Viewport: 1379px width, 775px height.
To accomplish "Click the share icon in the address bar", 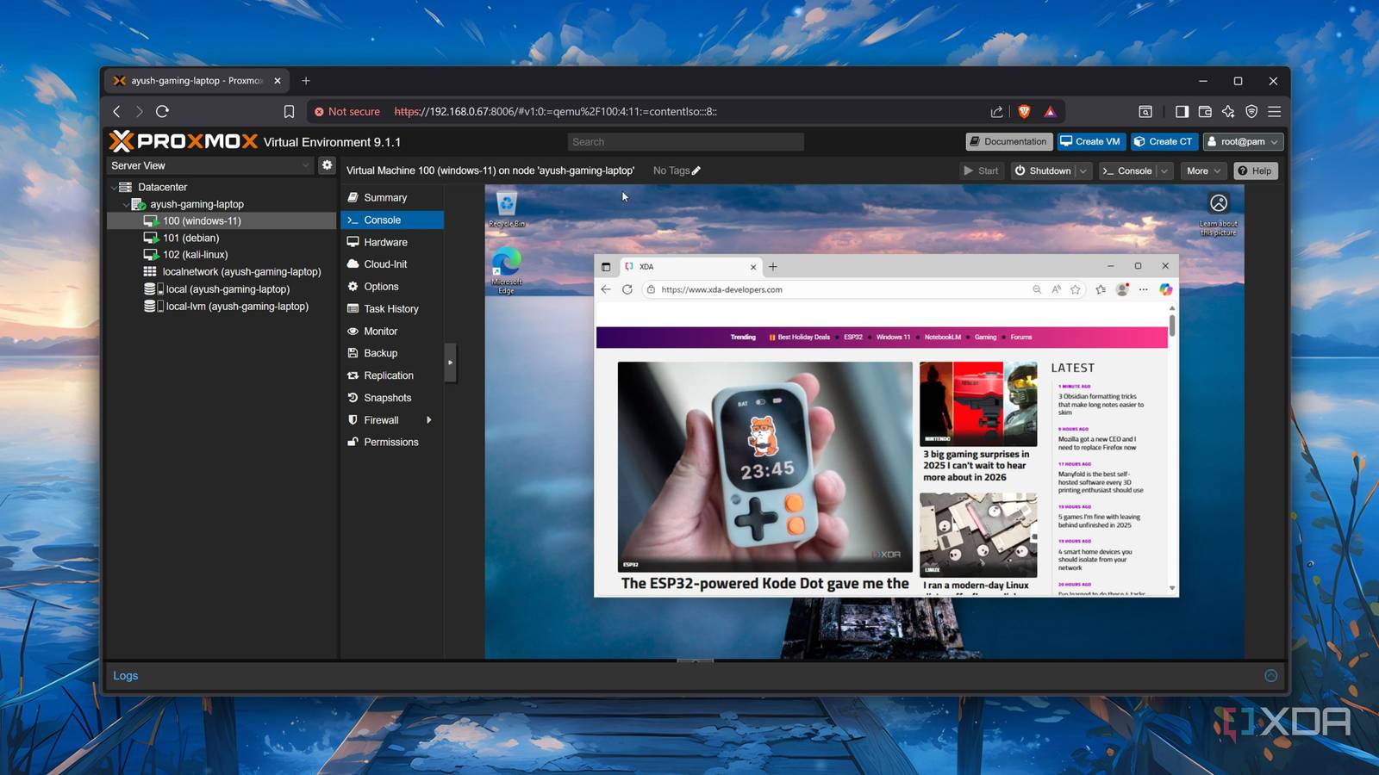I will (x=997, y=111).
